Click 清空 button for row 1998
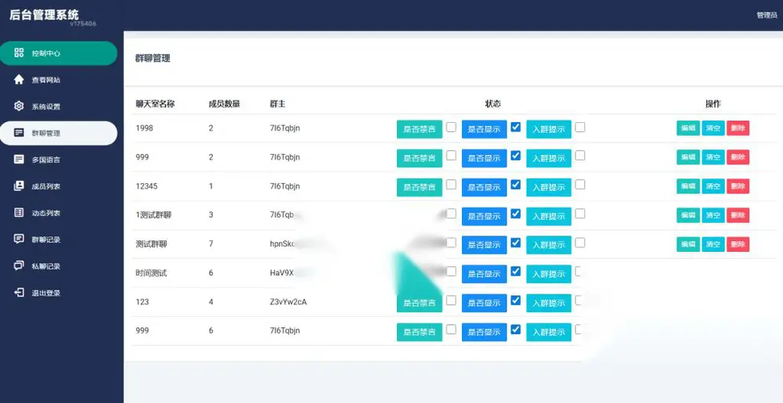Screen dimensions: 783x403 coord(713,128)
